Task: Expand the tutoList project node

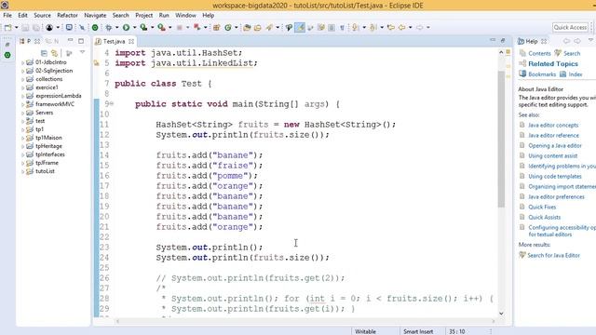Action: pyautogui.click(x=22, y=171)
